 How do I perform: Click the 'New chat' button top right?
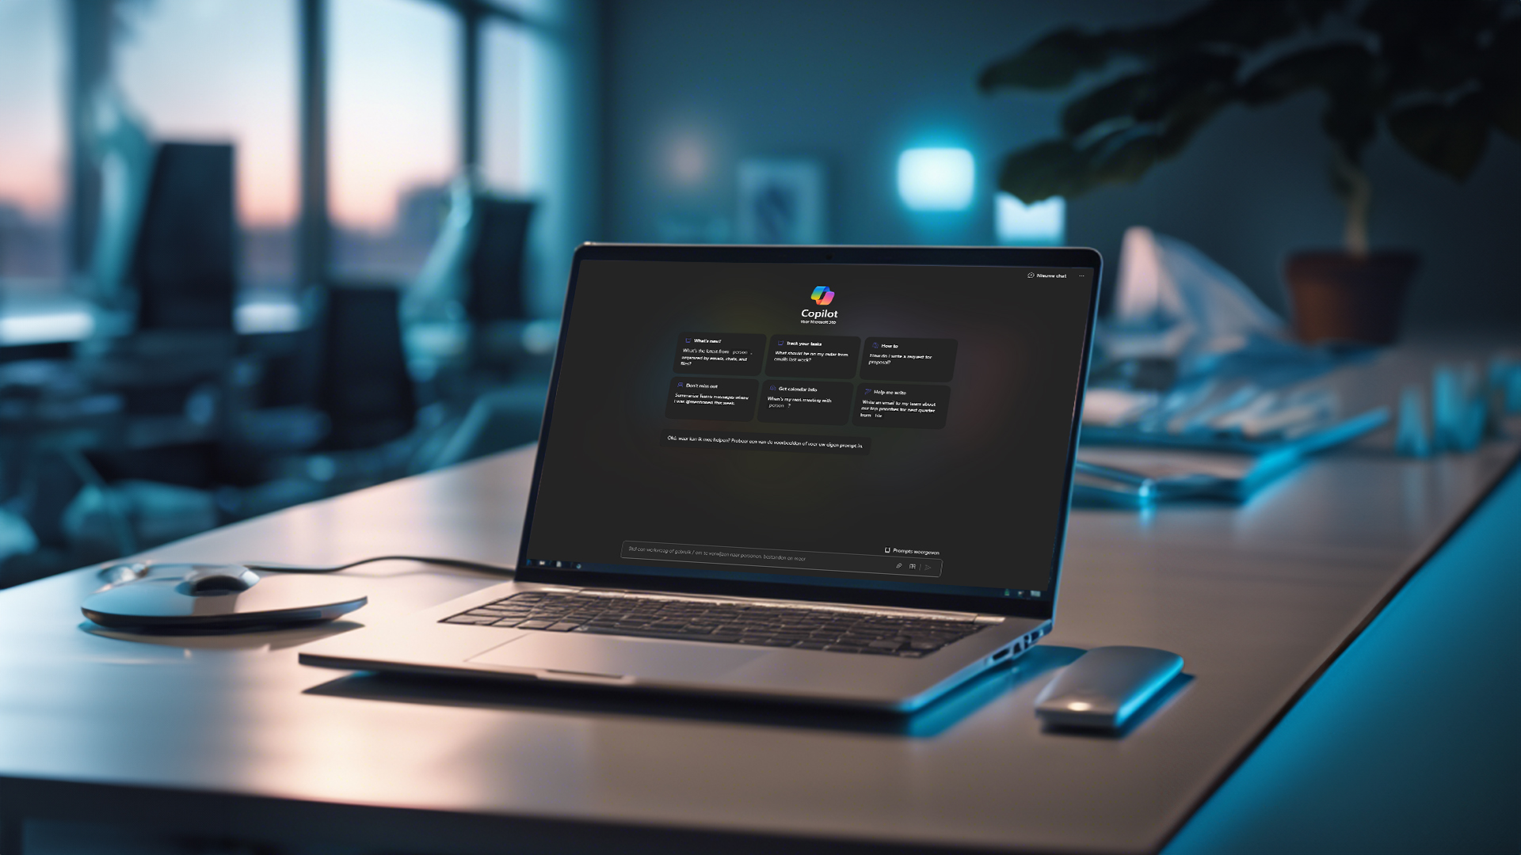(x=1048, y=275)
